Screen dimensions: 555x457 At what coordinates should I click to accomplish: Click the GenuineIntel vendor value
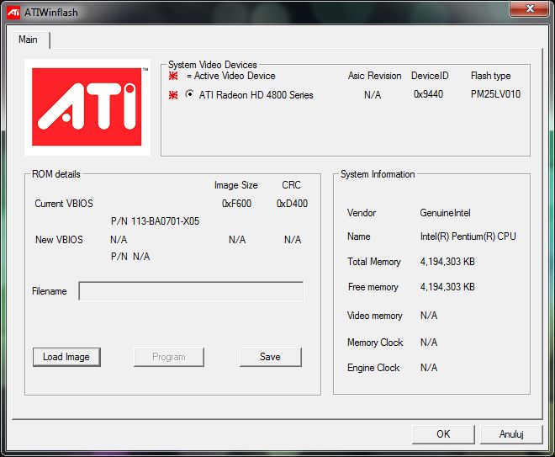[x=445, y=213]
